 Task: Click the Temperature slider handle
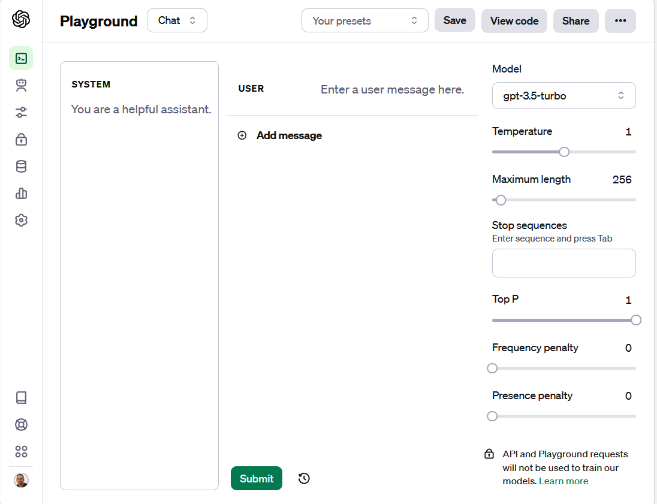[x=565, y=152]
